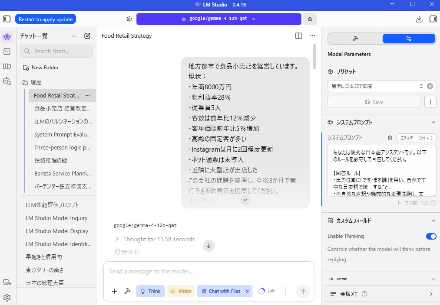The image size is (440, 305).
Task: Toggle left sidebar panel icon
Action: (x=7, y=19)
